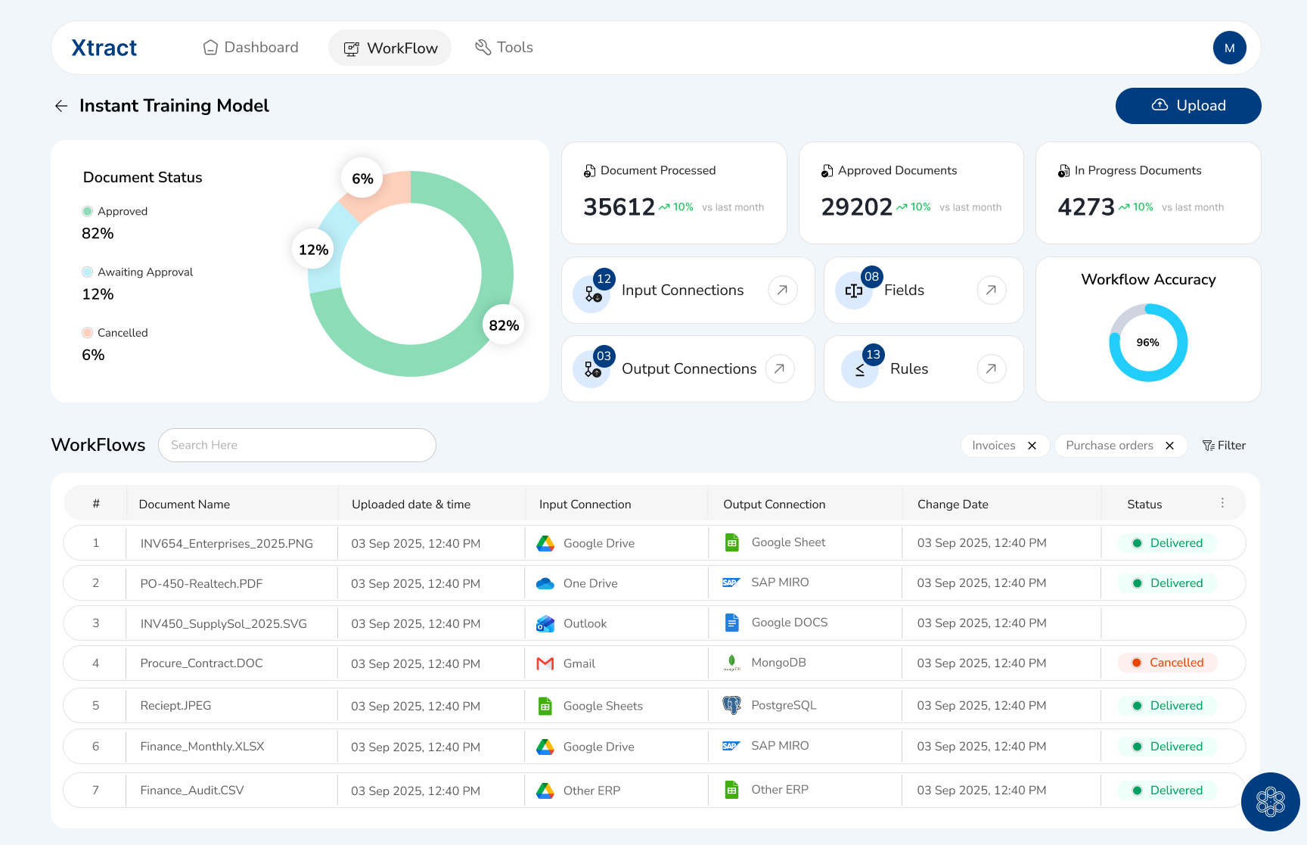Open the Filter options

tap(1224, 446)
